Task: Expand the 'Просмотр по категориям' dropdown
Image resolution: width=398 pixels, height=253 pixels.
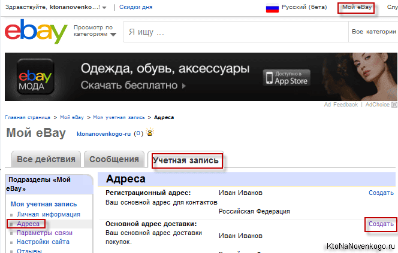Action: point(95,31)
